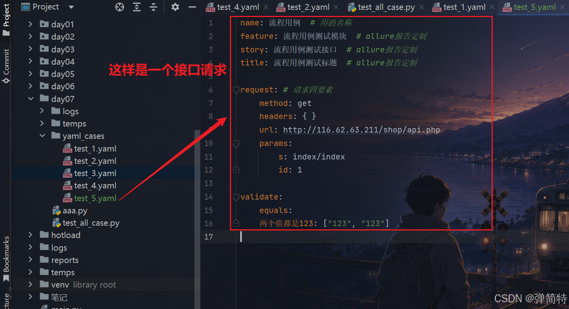Click the reports folder icon
Viewport: 569px width, 309px height.
pos(44,260)
